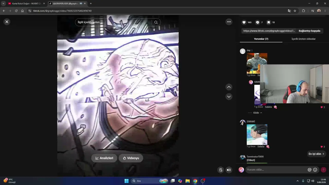
Task: Click Bağlantıyı kopyala button
Action: (309, 31)
